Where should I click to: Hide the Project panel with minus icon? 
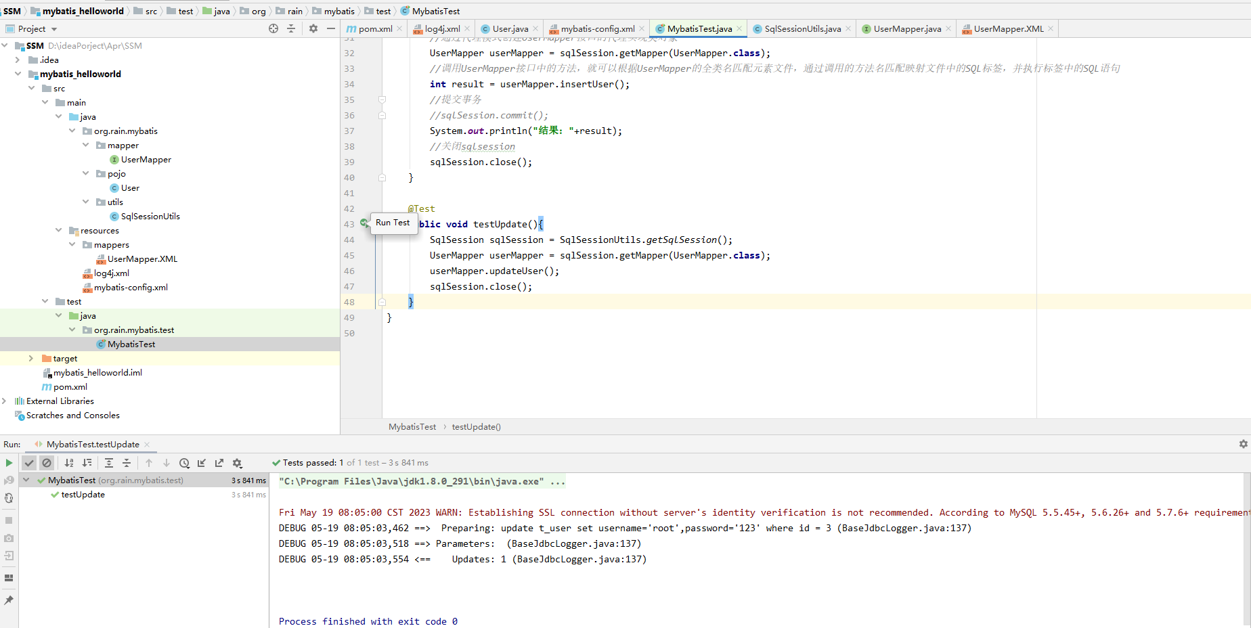click(331, 28)
